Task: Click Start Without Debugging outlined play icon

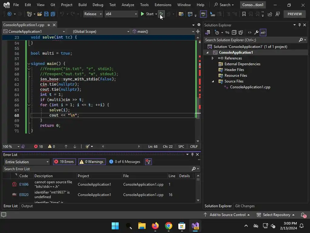Action: [x=161, y=14]
